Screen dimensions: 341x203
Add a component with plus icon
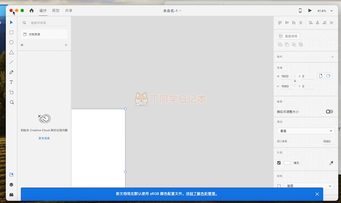pyautogui.click(x=332, y=57)
